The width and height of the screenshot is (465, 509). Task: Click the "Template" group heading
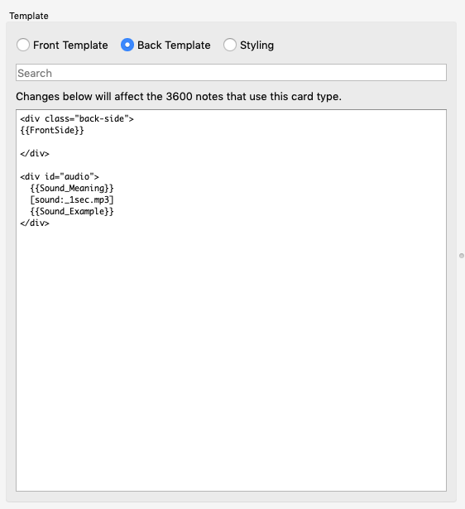click(29, 16)
